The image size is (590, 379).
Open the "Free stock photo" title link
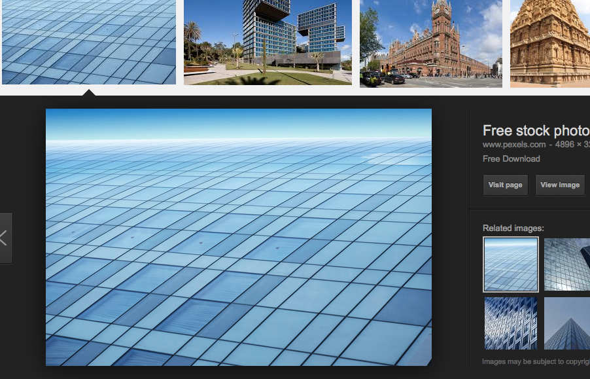coord(536,130)
